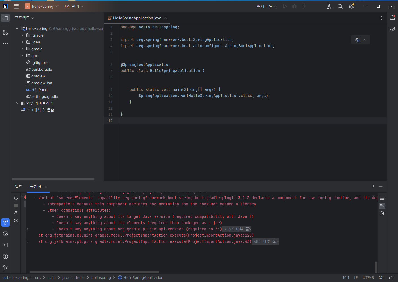Click the Debug bug icon
The height and width of the screenshot is (282, 398).
click(x=294, y=6)
